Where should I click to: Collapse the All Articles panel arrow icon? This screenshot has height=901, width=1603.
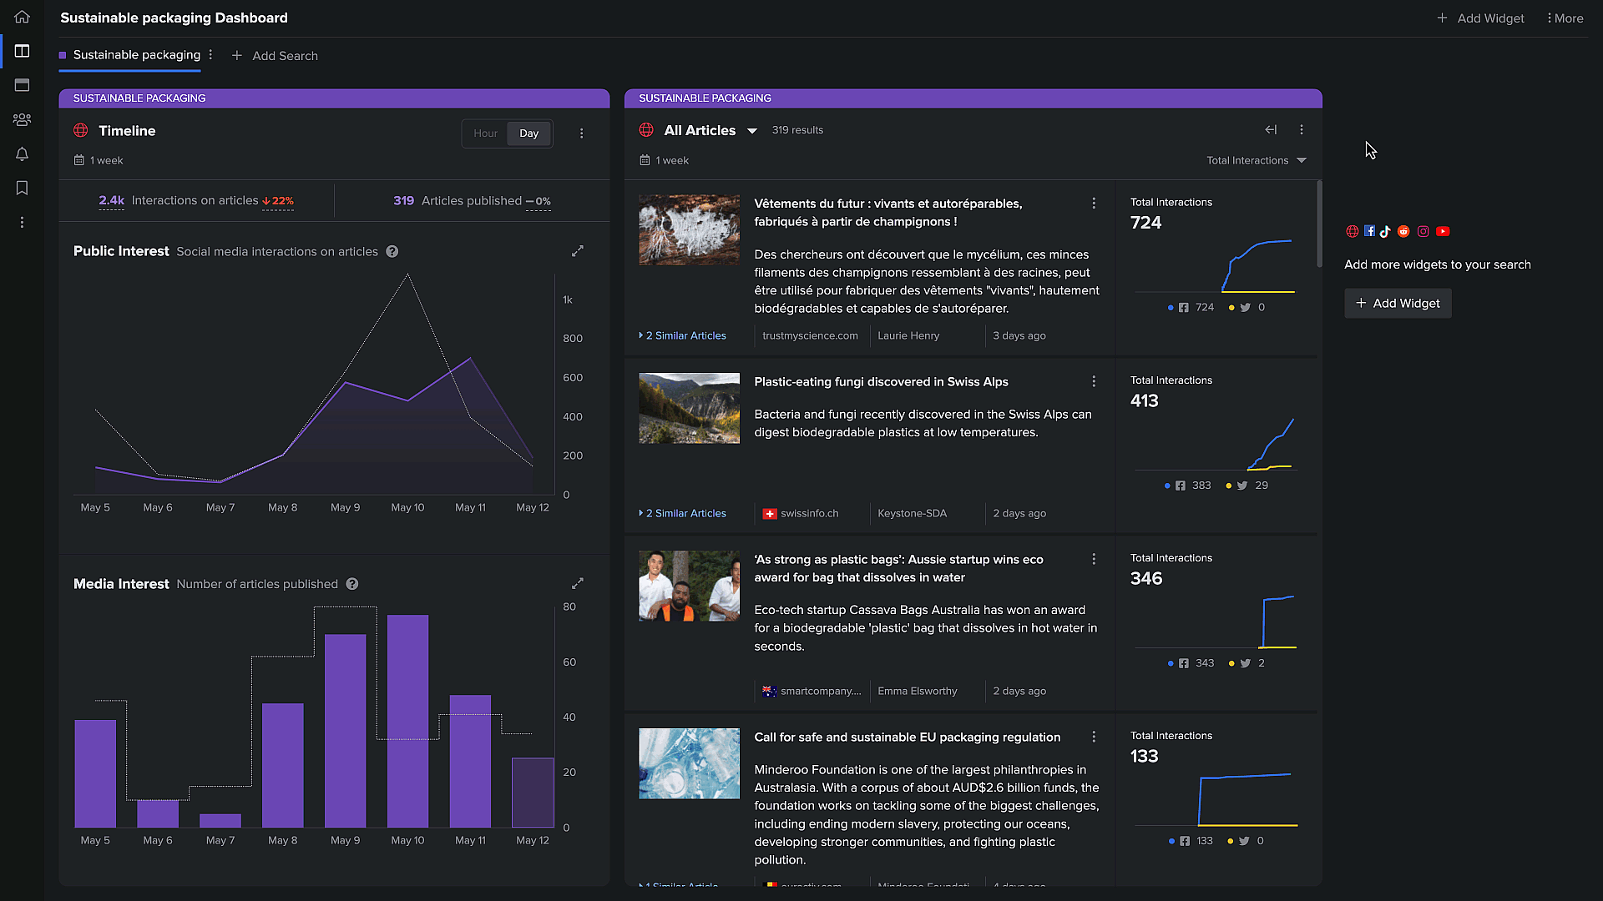click(x=1271, y=129)
